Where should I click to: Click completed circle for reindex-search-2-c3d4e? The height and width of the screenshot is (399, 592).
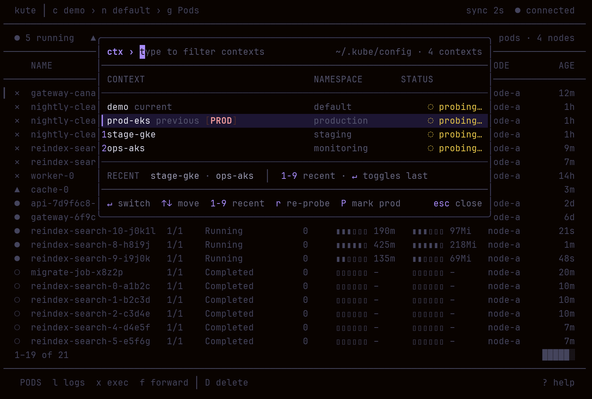[x=17, y=314]
